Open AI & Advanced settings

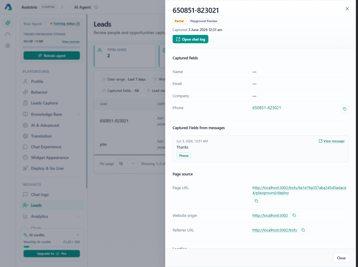[51, 125]
